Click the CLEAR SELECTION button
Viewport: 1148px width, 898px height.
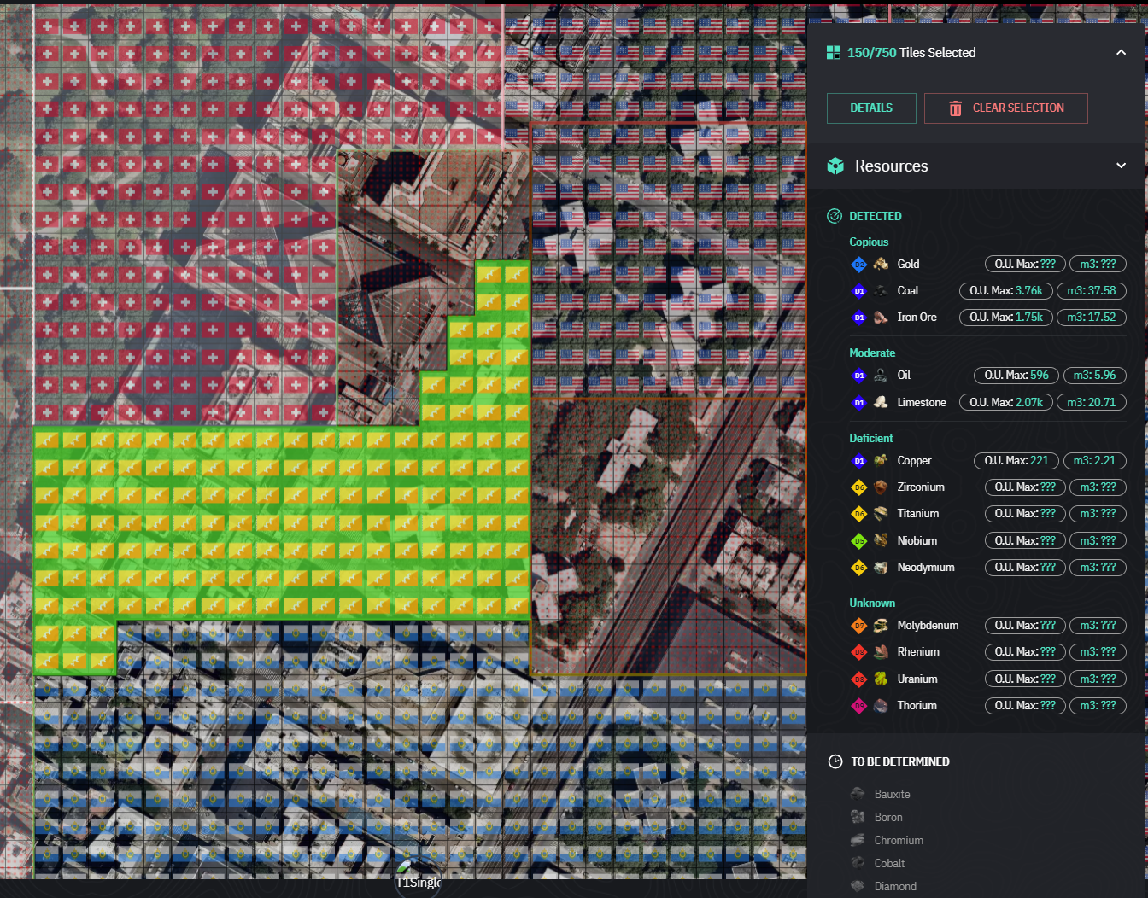coord(1005,108)
